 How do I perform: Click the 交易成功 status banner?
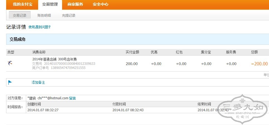(x=18, y=39)
